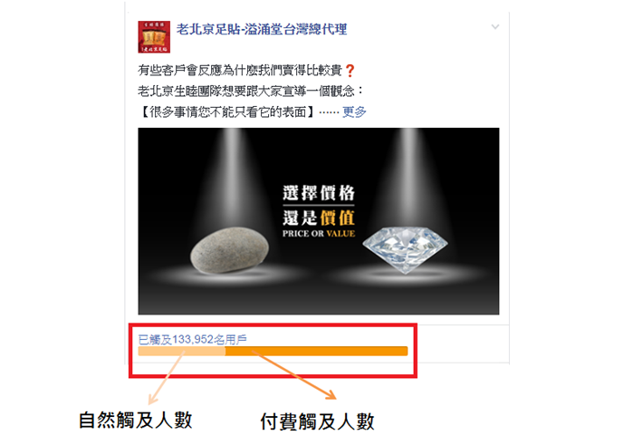Open the 已觸及133,952名用戶 reach link
The image size is (643, 445).
pyautogui.click(x=192, y=340)
